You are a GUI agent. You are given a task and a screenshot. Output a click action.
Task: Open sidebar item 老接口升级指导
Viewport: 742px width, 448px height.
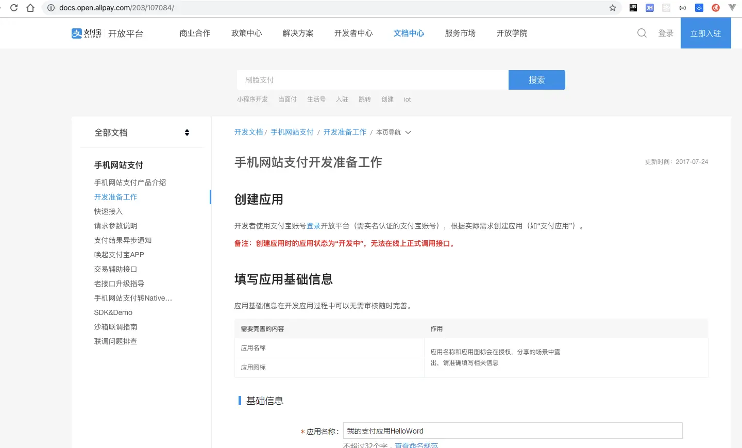(120, 284)
